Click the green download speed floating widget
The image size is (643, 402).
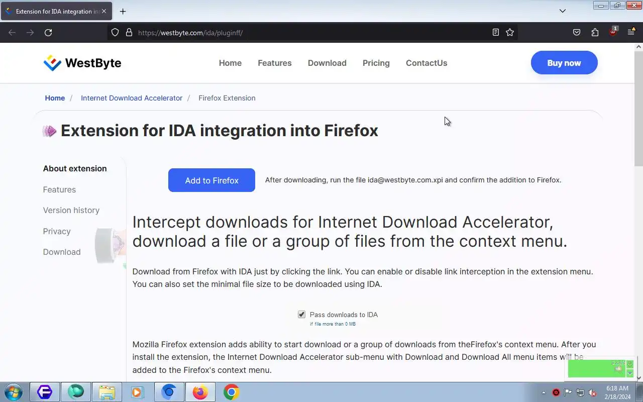(601, 368)
